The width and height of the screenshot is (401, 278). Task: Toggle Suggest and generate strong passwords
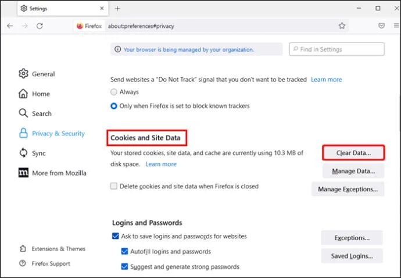coord(124,267)
